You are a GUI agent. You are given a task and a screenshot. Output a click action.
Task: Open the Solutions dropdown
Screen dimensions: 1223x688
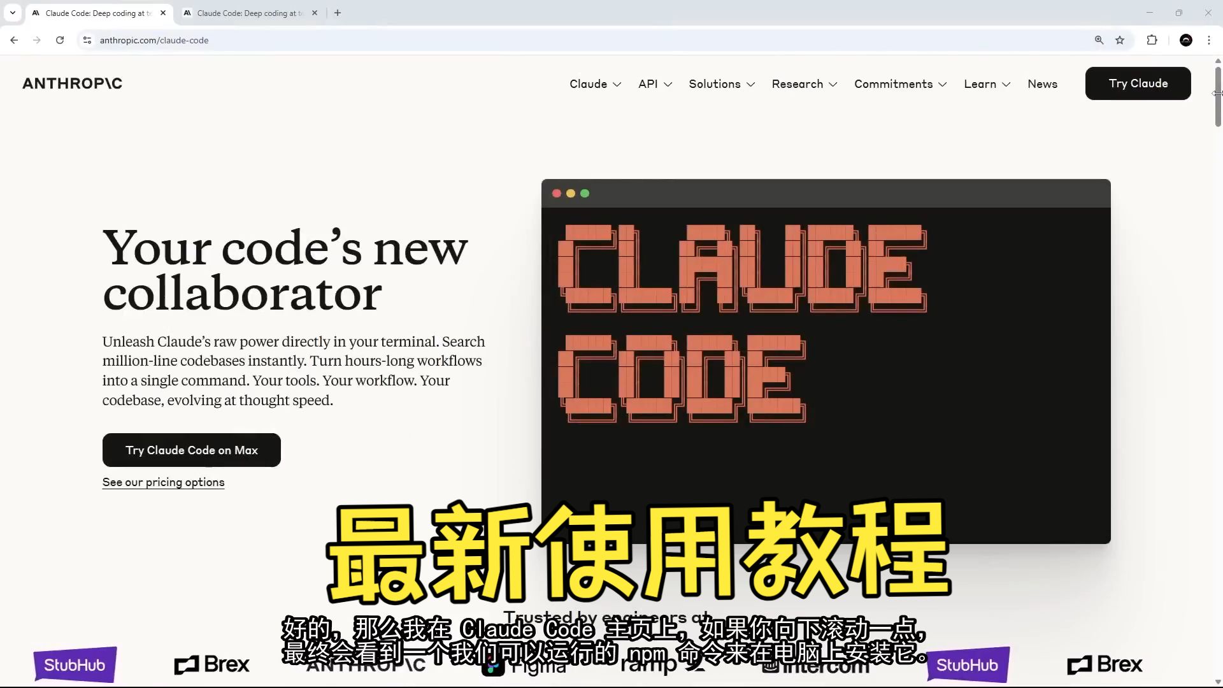[x=721, y=84]
